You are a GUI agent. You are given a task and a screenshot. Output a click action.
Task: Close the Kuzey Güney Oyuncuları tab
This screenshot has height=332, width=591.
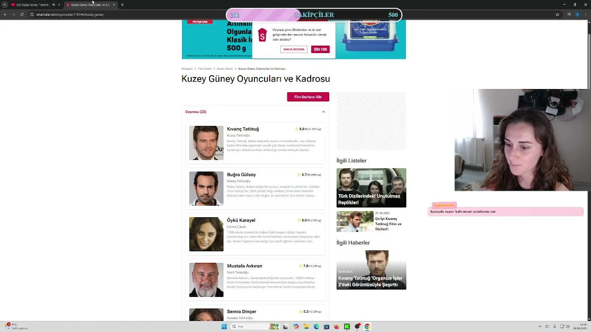[114, 5]
